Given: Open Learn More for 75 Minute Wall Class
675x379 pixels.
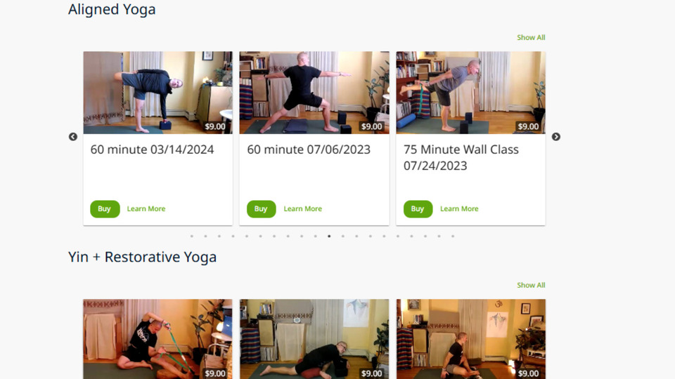Looking at the screenshot, I should point(459,209).
